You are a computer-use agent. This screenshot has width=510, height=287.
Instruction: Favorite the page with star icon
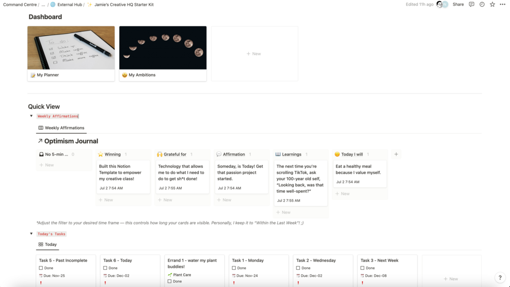tap(492, 5)
